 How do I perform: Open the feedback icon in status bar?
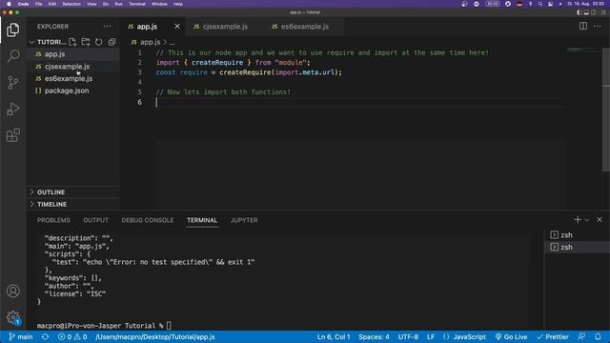581,336
